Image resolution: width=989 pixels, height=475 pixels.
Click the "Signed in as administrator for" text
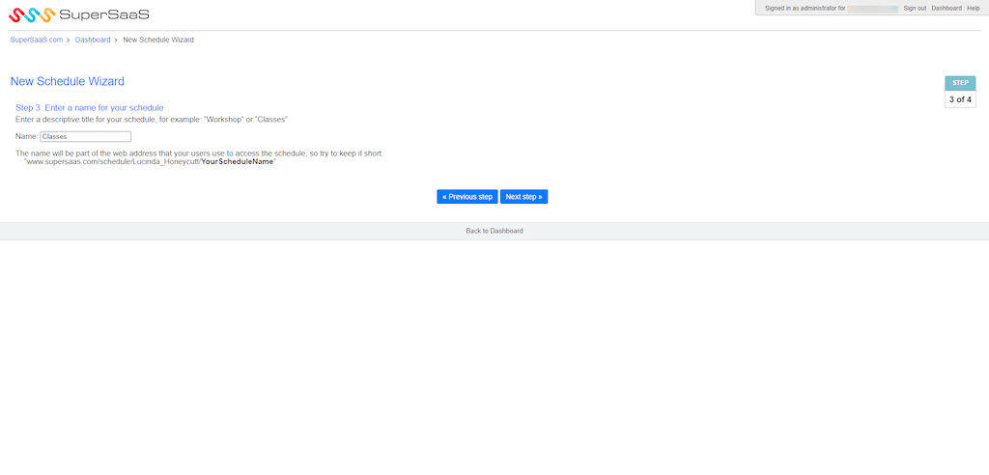(x=805, y=8)
